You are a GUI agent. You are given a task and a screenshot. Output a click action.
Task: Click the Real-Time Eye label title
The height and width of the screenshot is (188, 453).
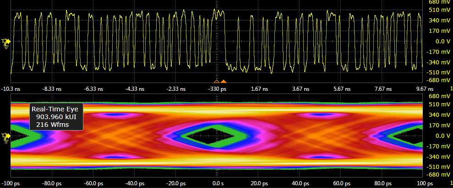pos(55,109)
